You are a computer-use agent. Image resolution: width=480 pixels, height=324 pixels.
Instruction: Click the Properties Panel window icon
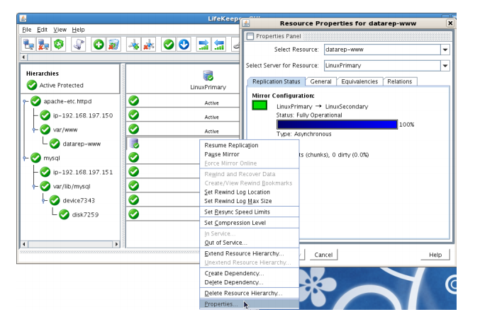(250, 36)
